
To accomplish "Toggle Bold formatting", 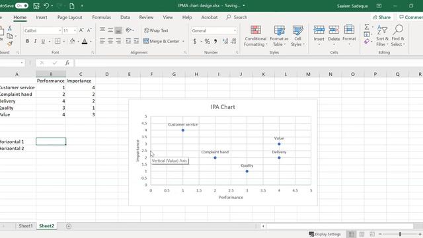I will (27, 41).
